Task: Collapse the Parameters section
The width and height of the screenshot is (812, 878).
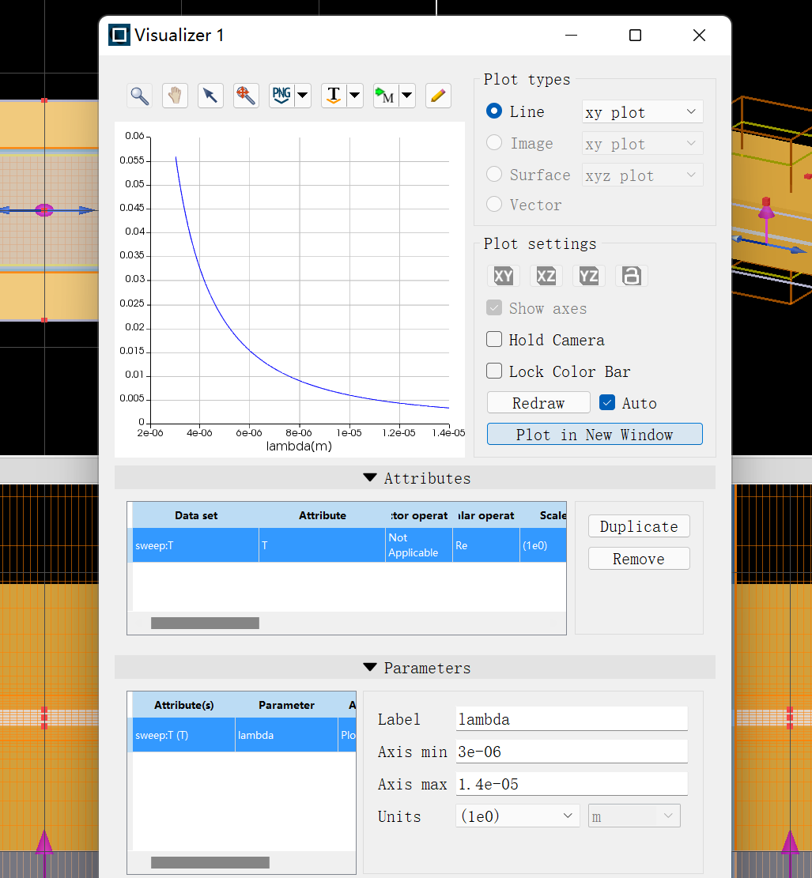Action: (x=370, y=668)
